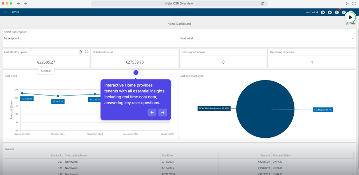Select the October 2024 data point on chart
This screenshot has height=175, width=359.
[58, 96]
